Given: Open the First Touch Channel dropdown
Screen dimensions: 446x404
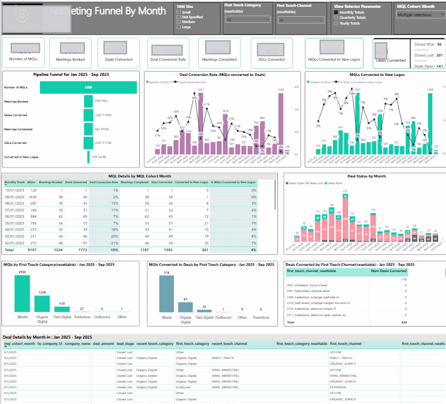Looking at the screenshot, I should (301, 20).
